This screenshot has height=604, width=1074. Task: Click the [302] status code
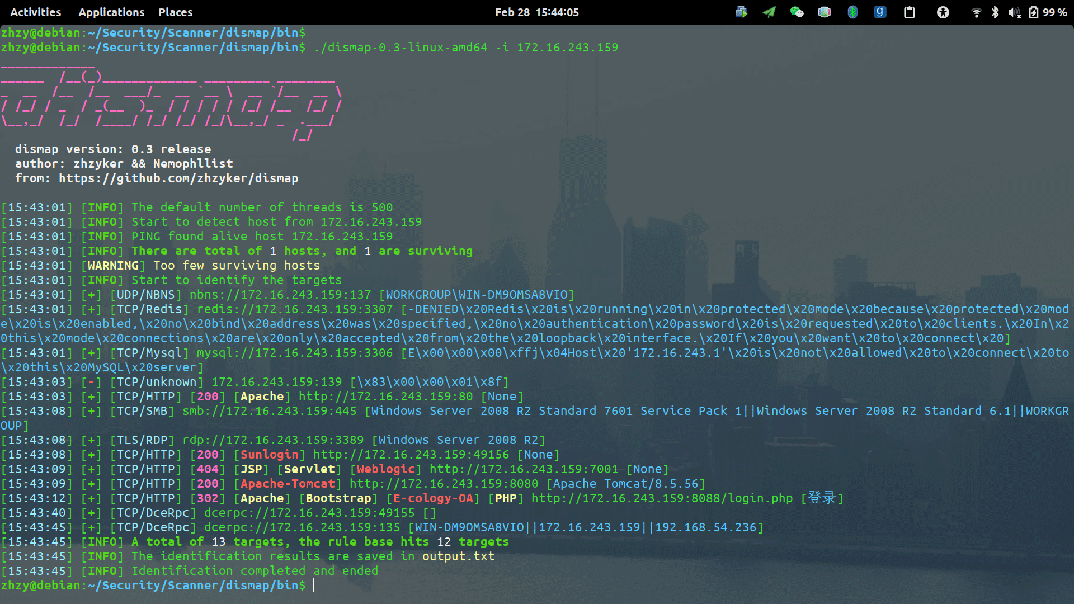click(208, 498)
